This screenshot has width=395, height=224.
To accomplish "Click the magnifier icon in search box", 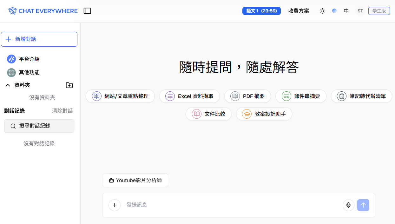I will (x=13, y=126).
